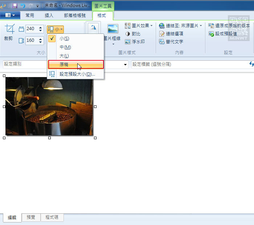Viewport: 254px width, 225px height.
Task: Undo the last action with the blue arrow
Action: [23, 6]
